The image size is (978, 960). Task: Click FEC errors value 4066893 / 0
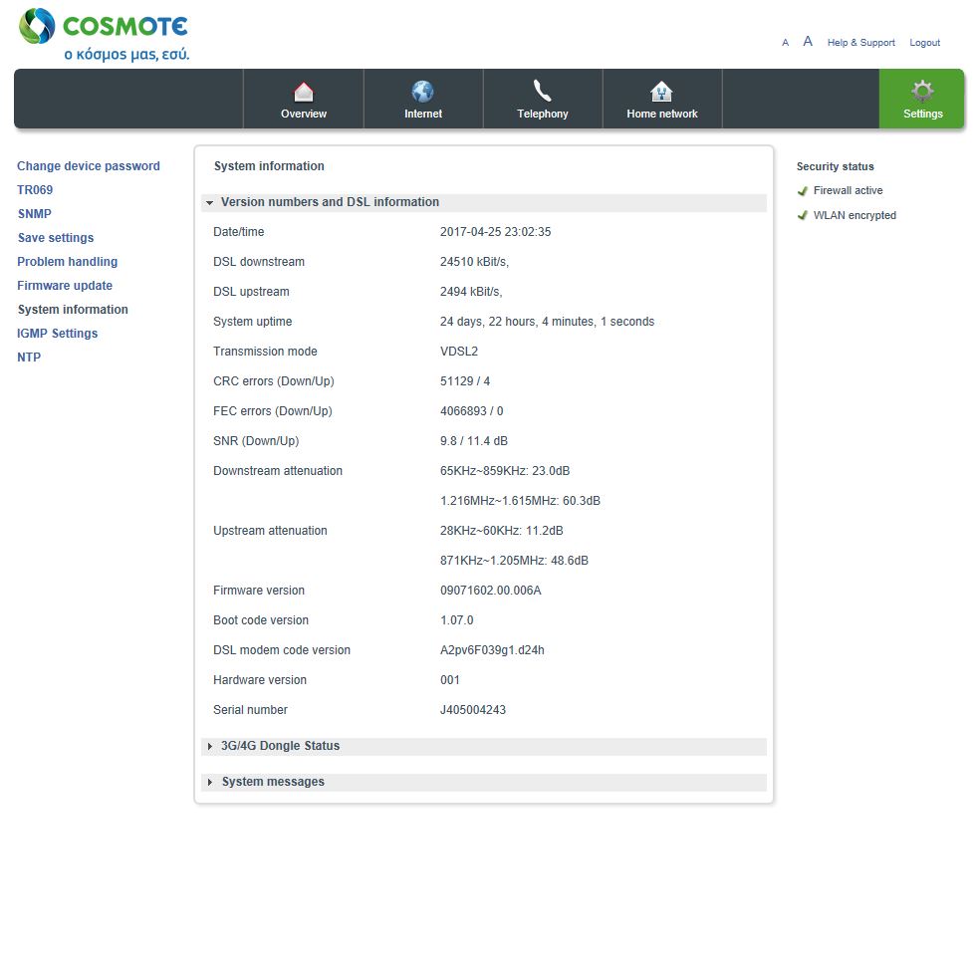(471, 411)
